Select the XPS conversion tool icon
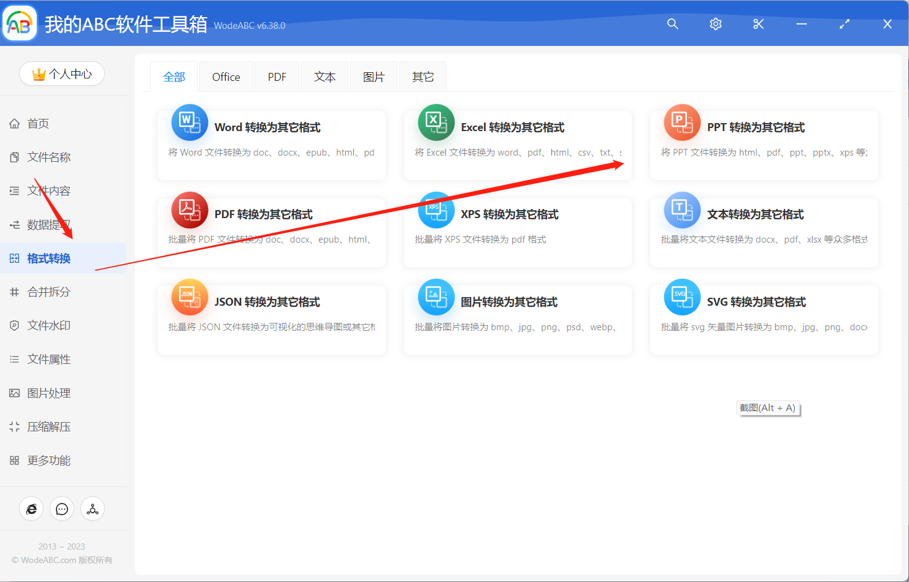 click(435, 210)
